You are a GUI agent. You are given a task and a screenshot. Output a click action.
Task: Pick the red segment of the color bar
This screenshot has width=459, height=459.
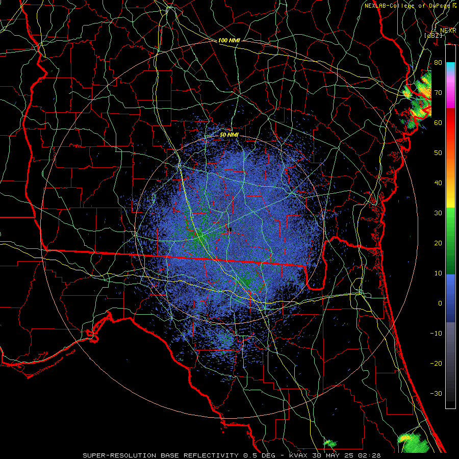point(450,123)
